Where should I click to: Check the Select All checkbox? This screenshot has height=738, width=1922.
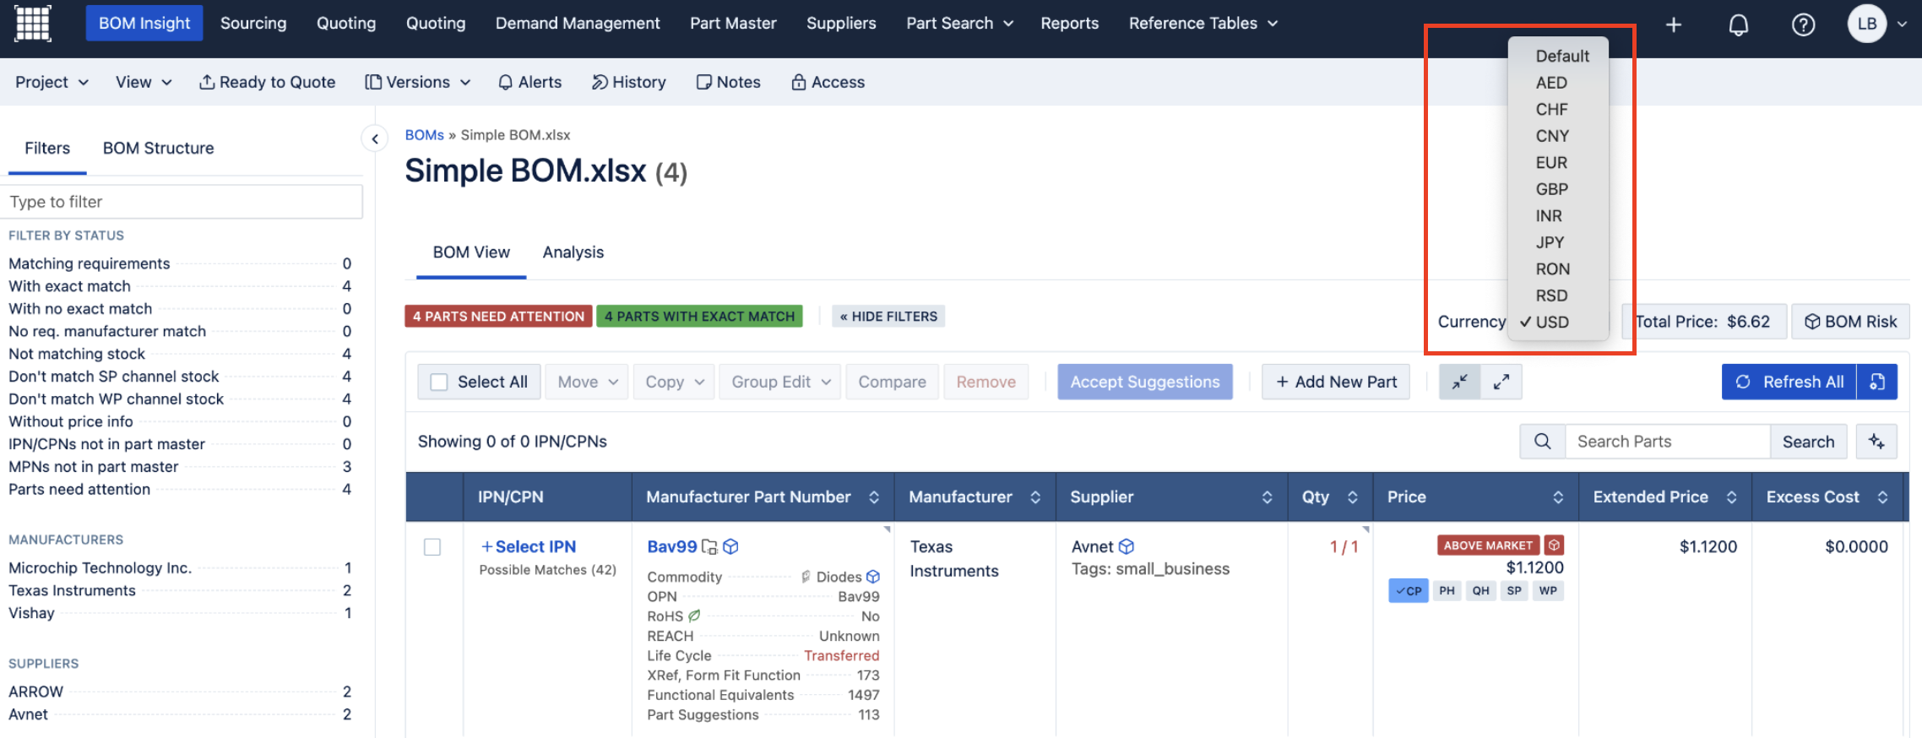tap(439, 383)
